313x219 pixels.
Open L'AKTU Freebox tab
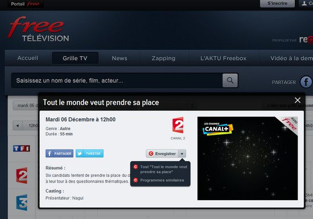pos(224,58)
